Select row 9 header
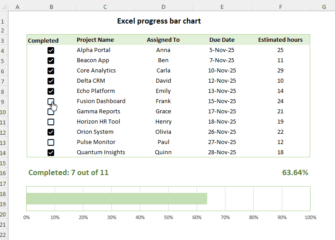The image size is (335, 240). pyautogui.click(x=4, y=102)
